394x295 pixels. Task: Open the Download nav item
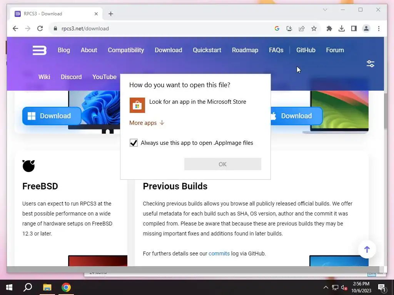[169, 50]
